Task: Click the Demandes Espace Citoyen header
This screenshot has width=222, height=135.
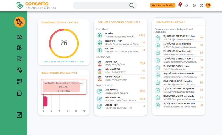Action: click(60, 22)
